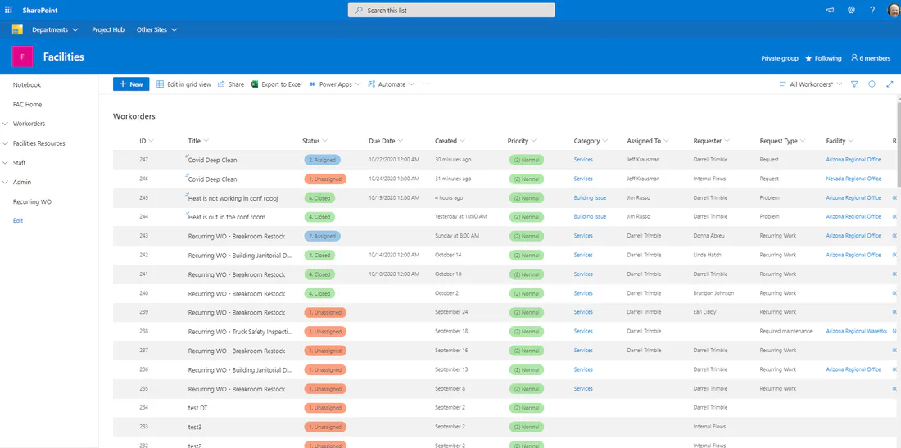Open the help question mark icon

[872, 11]
